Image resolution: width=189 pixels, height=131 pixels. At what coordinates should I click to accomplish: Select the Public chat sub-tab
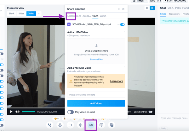tap(163, 14)
